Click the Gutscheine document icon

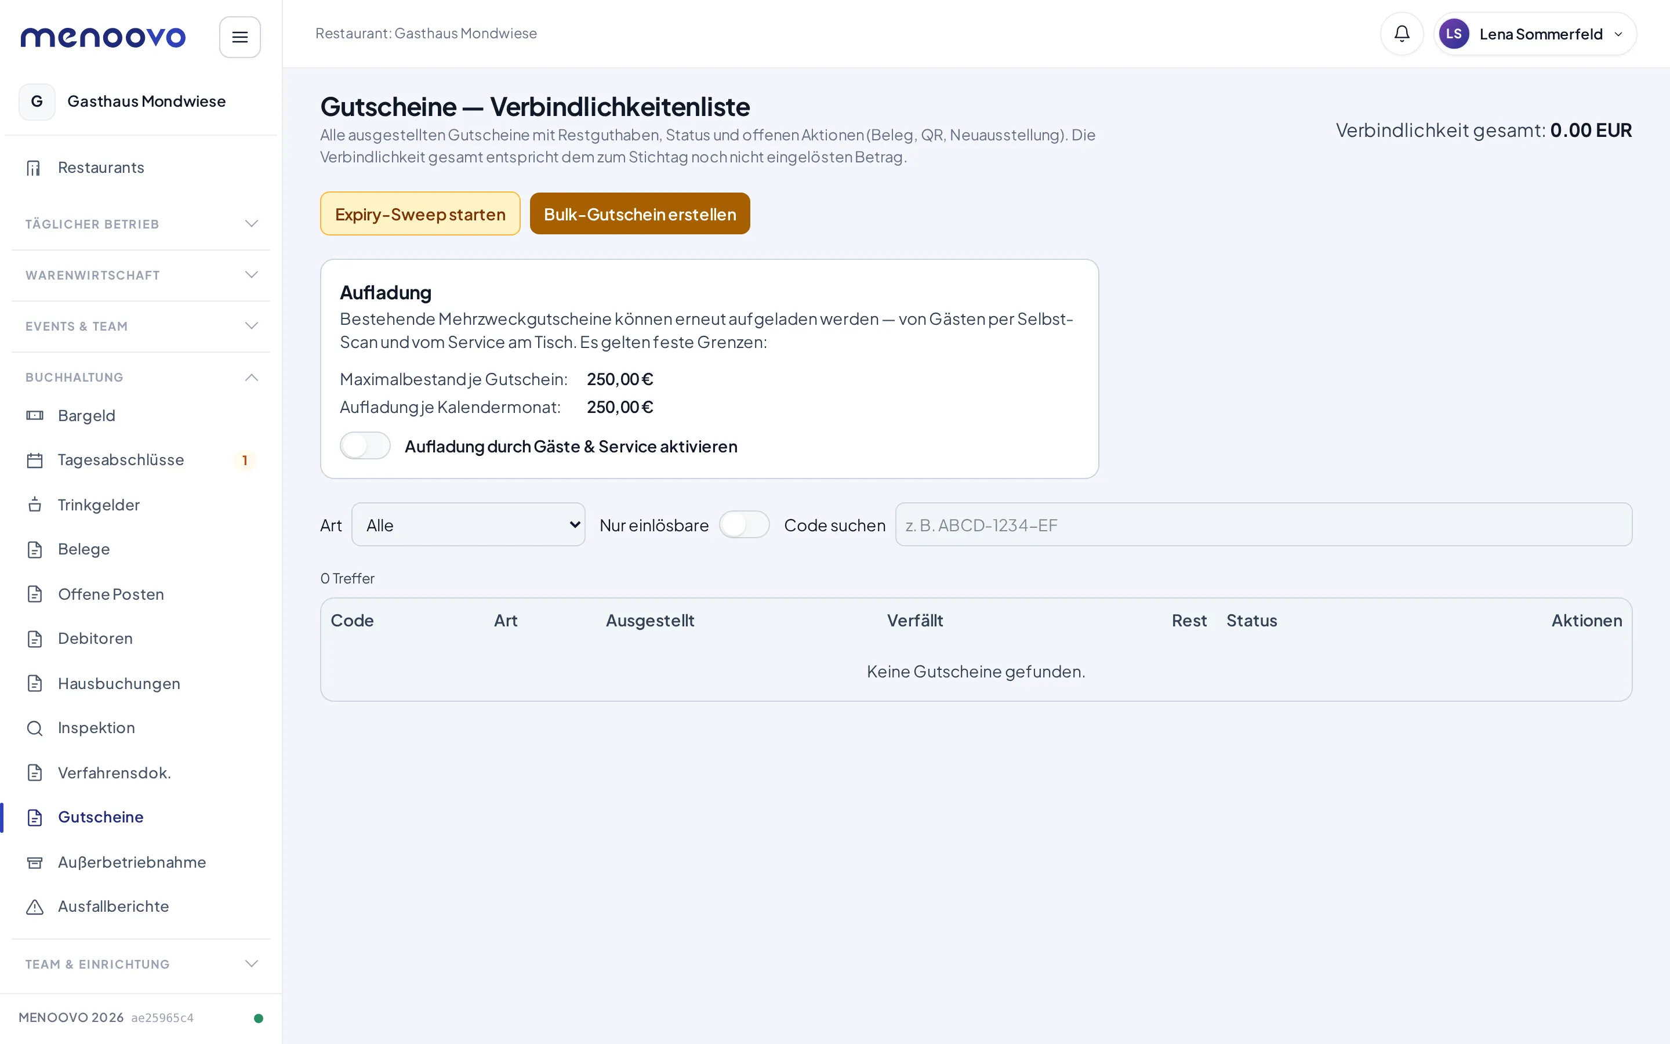(35, 818)
